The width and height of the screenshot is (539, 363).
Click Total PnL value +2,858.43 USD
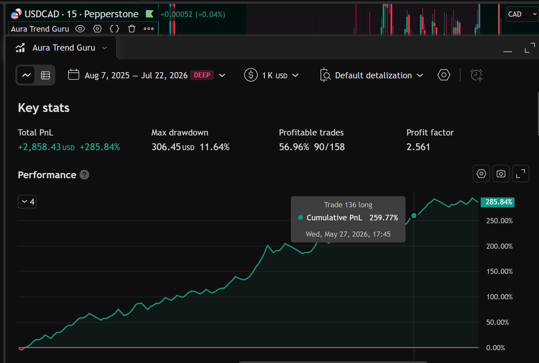(46, 147)
